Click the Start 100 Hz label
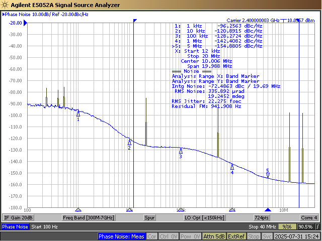 pos(45,227)
